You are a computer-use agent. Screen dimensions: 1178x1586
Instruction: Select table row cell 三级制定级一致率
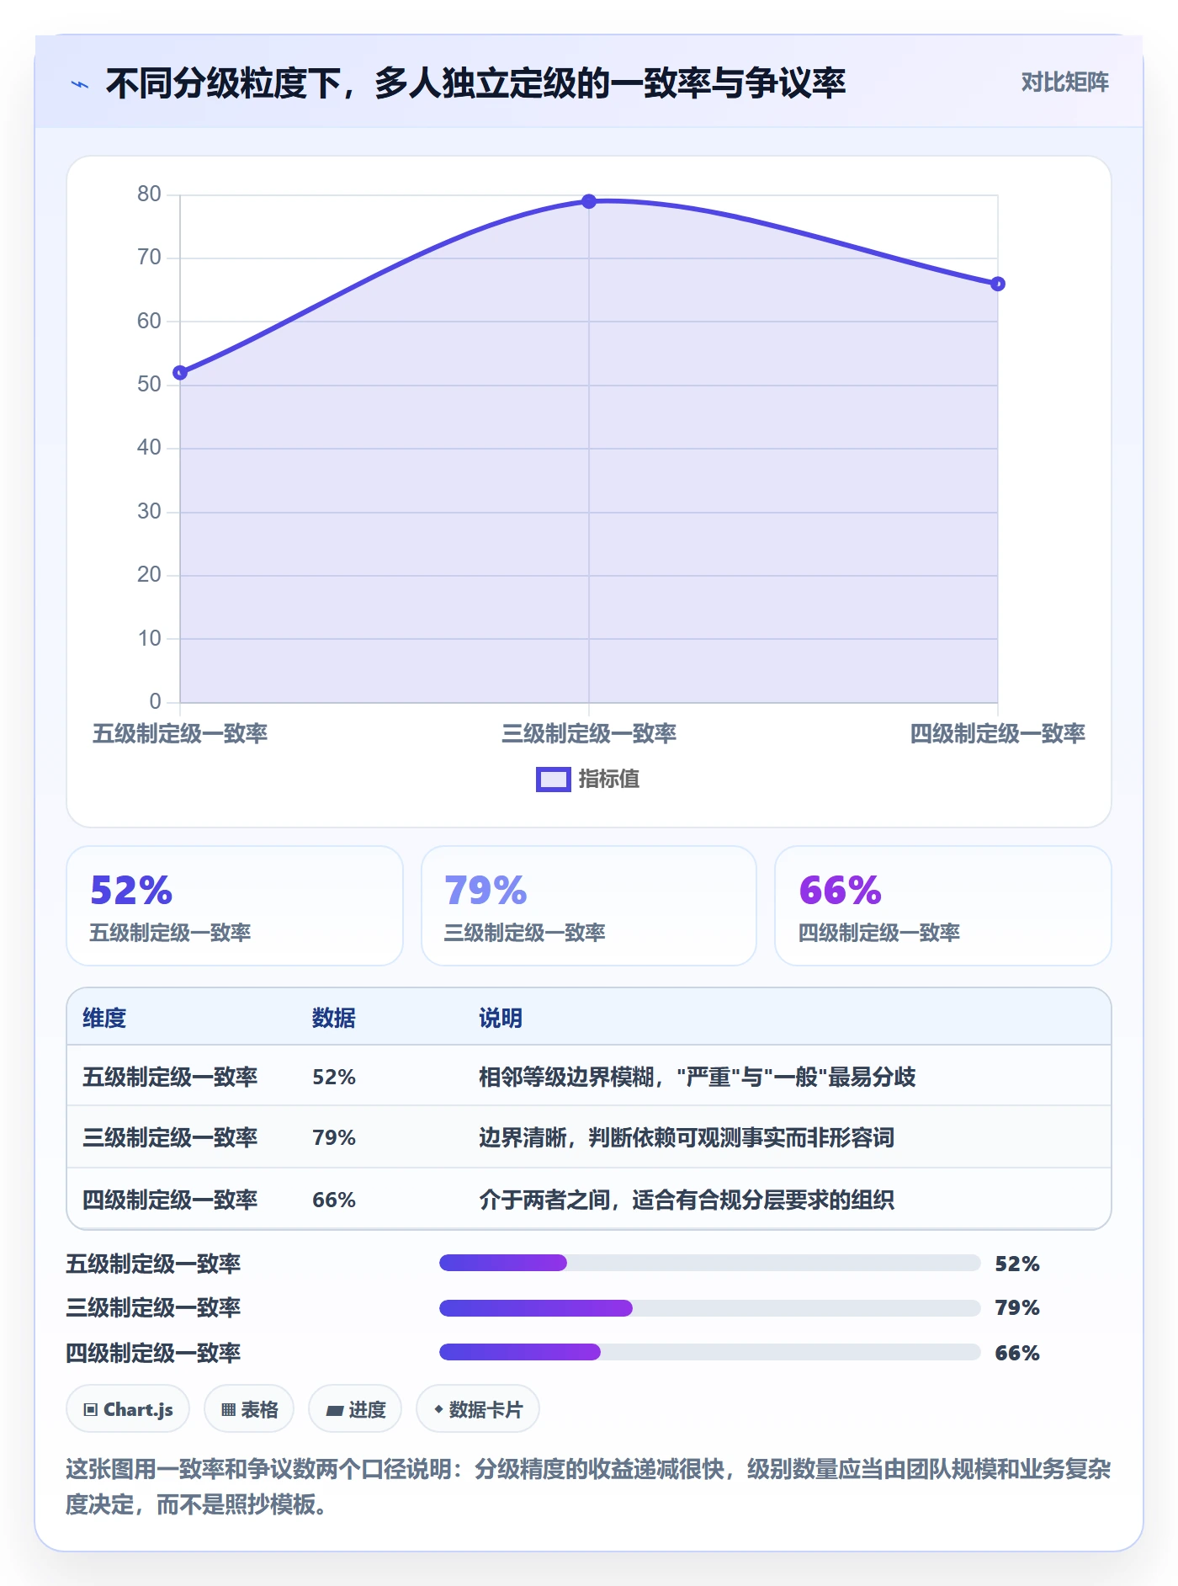tap(170, 1137)
